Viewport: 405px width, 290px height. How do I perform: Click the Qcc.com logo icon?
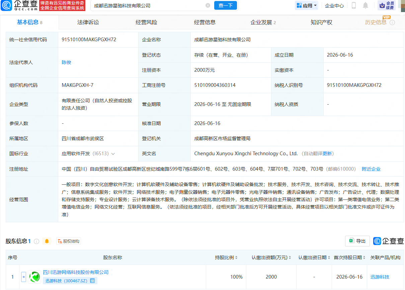point(7,5)
